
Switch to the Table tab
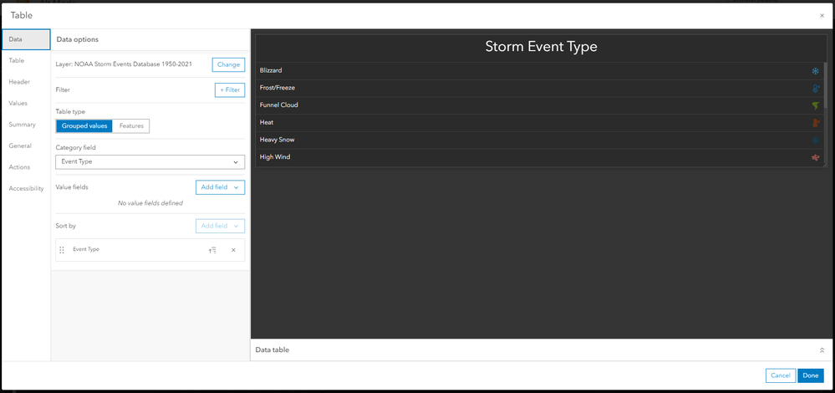[26, 61]
